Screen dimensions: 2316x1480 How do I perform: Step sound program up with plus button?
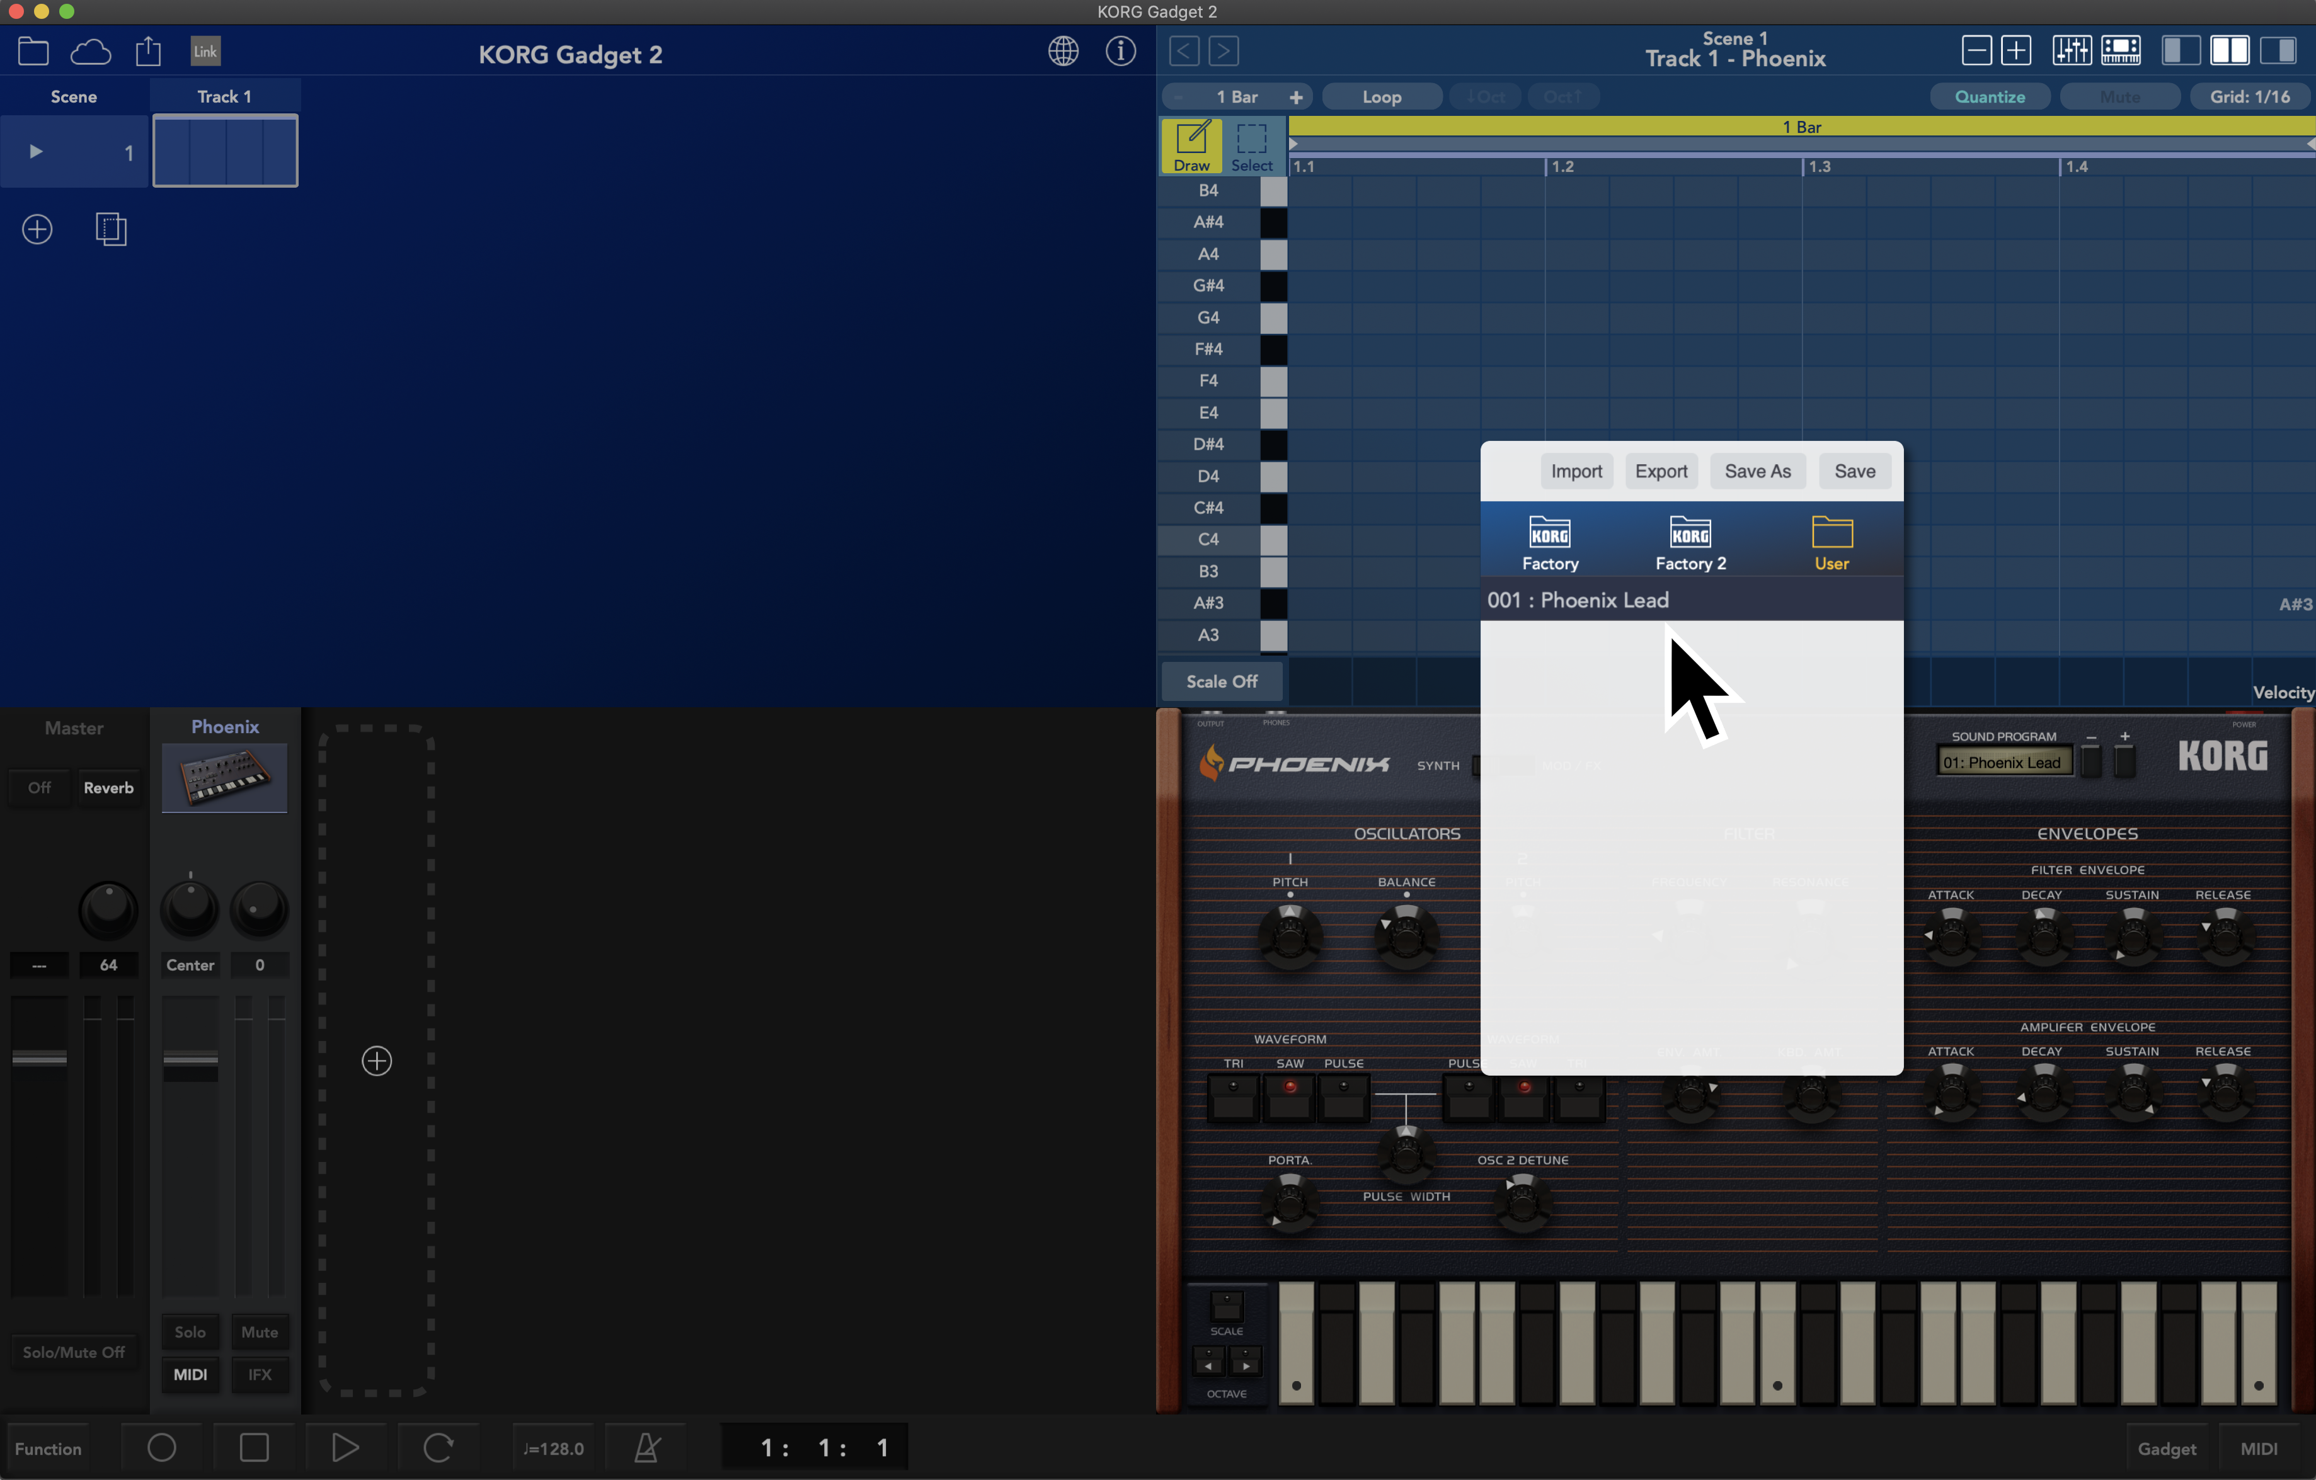coord(2124,761)
